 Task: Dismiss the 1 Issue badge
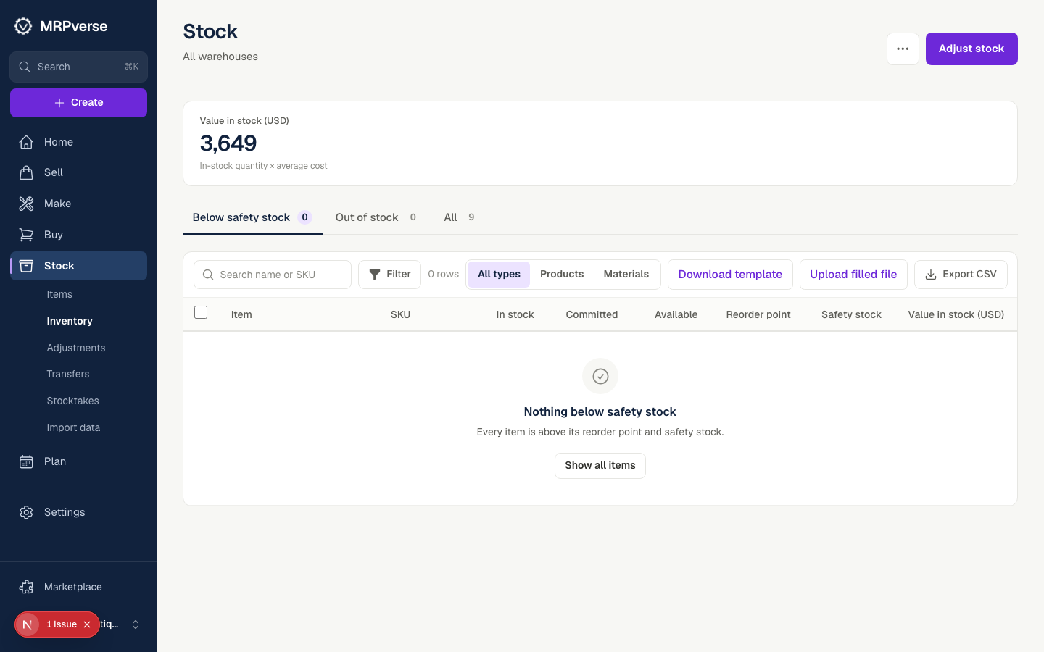pyautogui.click(x=87, y=624)
